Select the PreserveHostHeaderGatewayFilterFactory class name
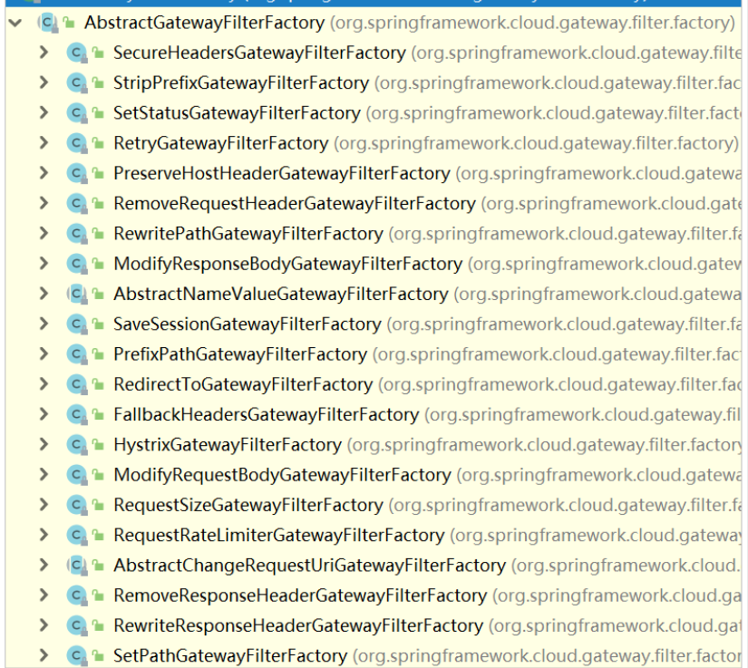748x668 pixels. click(x=281, y=173)
